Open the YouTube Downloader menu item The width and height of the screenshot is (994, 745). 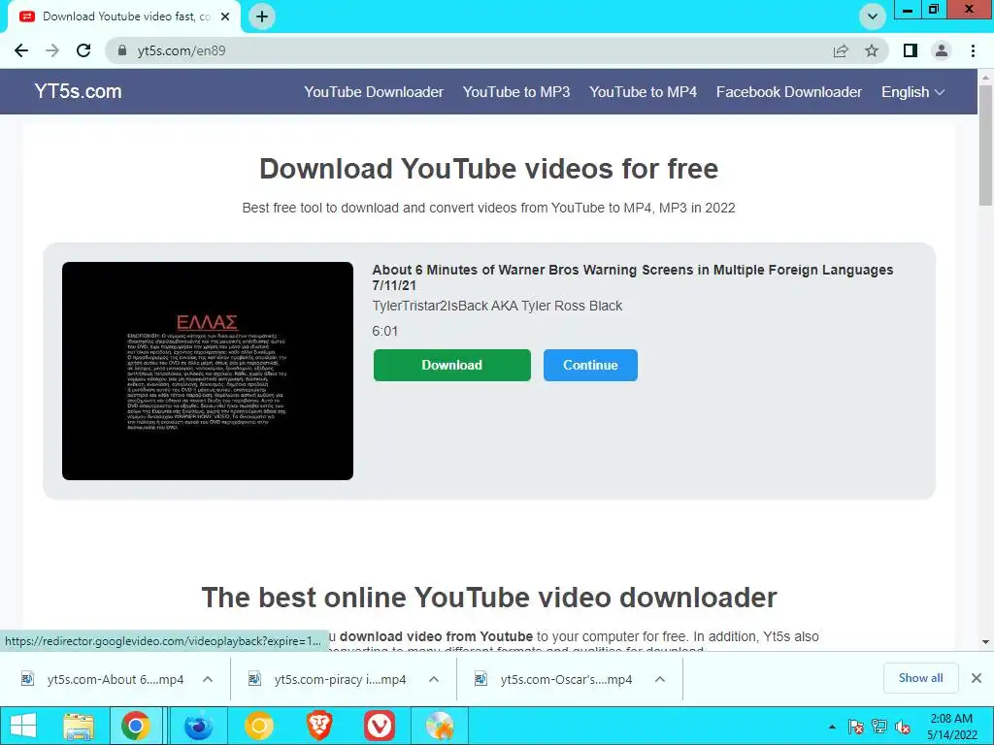coord(374,92)
